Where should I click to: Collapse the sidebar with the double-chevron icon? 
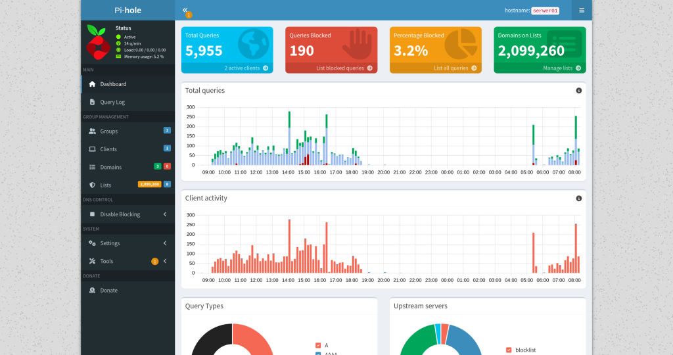coord(185,10)
